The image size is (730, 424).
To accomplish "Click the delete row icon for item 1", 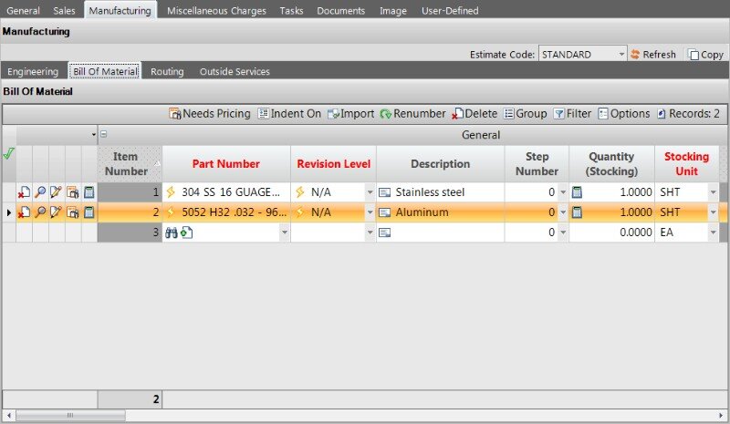I will coord(25,192).
